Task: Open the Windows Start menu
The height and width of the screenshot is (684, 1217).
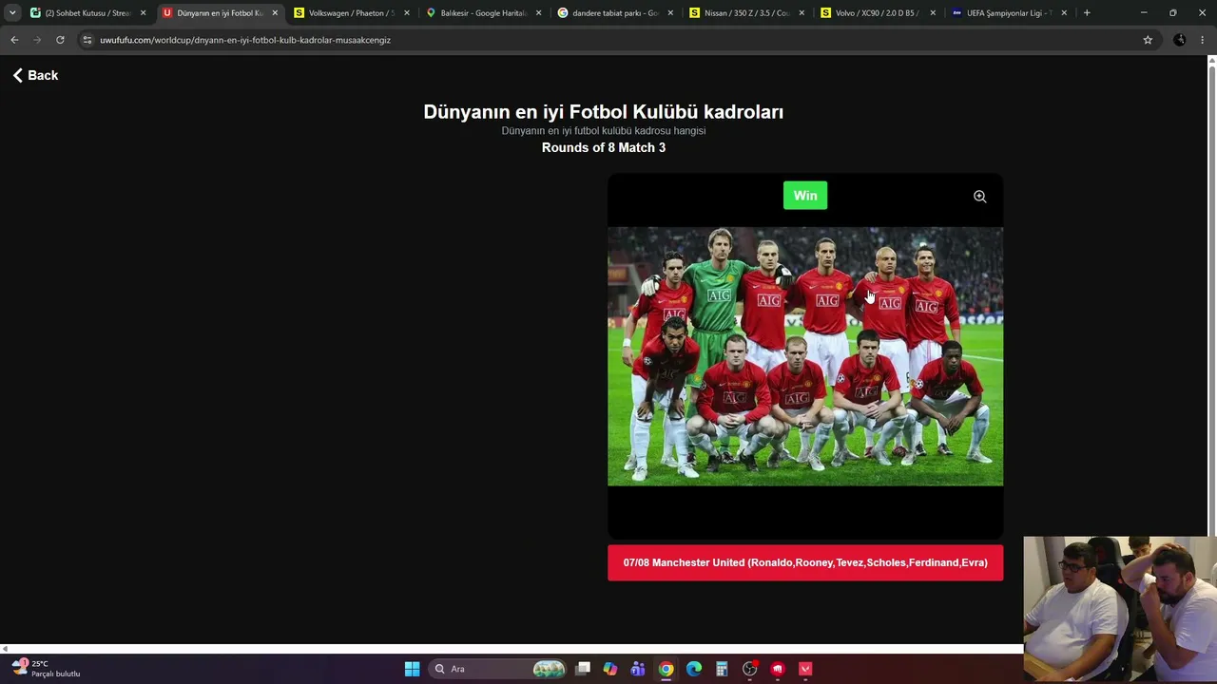Action: point(412,669)
